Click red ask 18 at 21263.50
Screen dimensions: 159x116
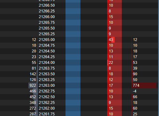coord(114,74)
